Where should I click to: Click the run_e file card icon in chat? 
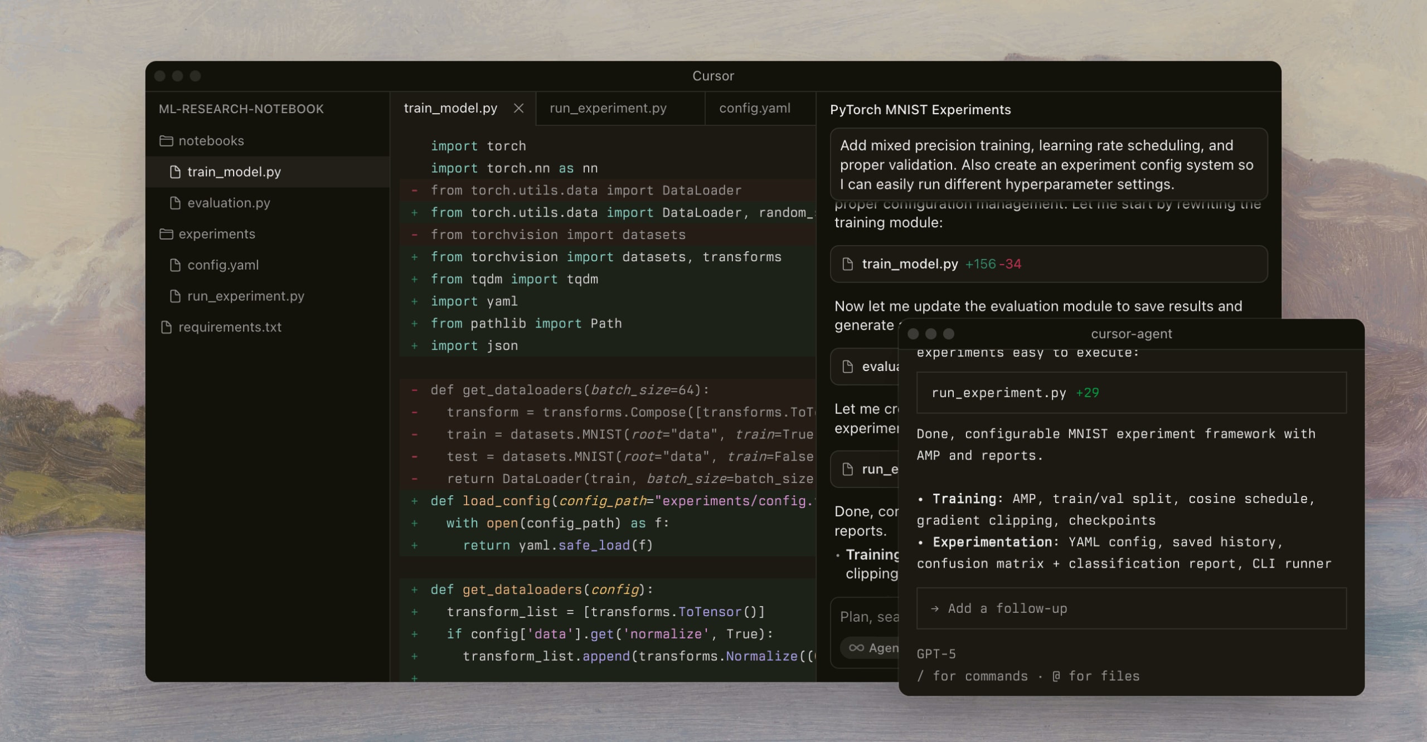(x=847, y=470)
